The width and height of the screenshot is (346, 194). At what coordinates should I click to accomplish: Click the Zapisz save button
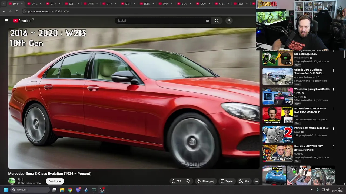pos(227,181)
